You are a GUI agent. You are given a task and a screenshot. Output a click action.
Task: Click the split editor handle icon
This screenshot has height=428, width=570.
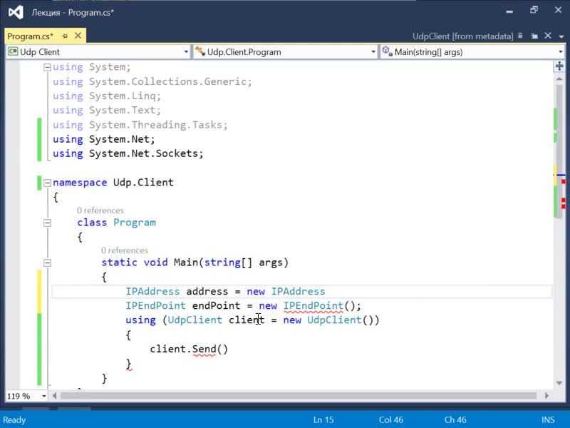pos(559,66)
